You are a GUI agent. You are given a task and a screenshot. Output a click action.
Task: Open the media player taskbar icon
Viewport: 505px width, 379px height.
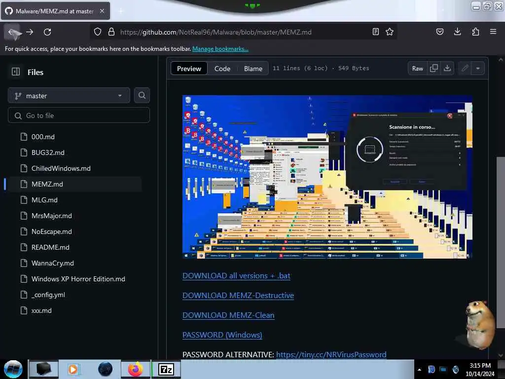pos(73,369)
